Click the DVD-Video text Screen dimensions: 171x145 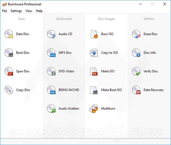(66, 71)
